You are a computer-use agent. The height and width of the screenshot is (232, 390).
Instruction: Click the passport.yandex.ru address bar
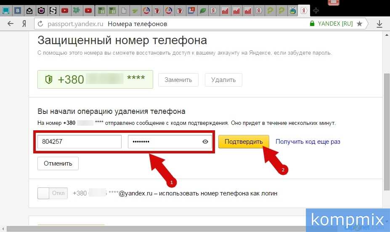pos(75,24)
